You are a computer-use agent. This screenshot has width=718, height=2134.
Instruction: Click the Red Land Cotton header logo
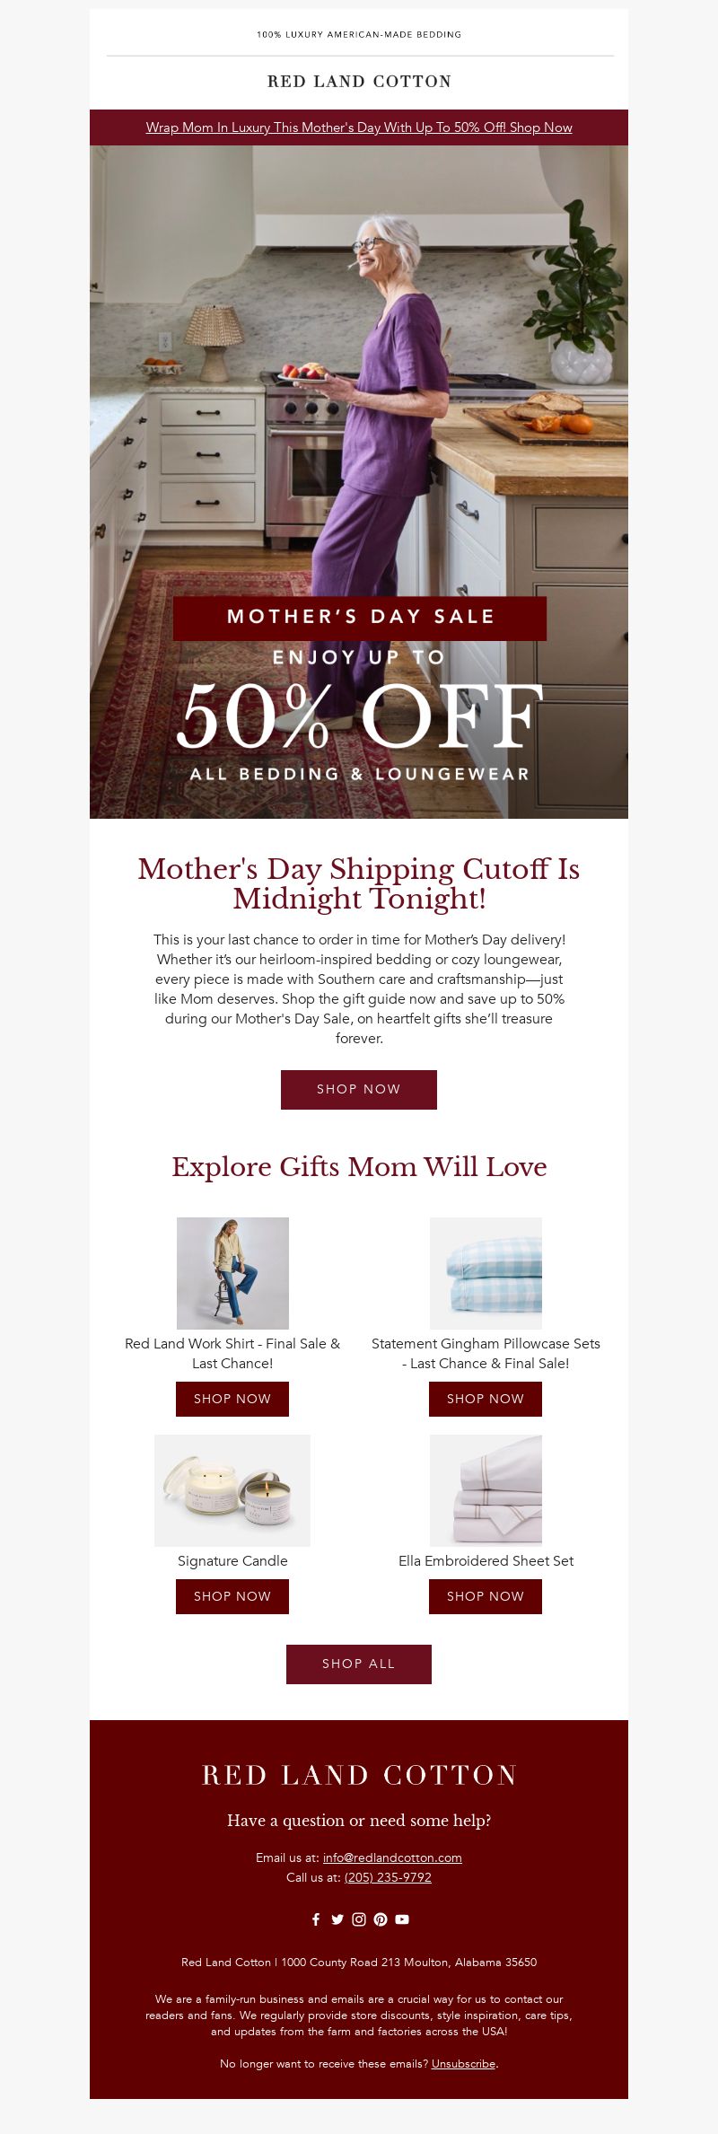pyautogui.click(x=359, y=82)
